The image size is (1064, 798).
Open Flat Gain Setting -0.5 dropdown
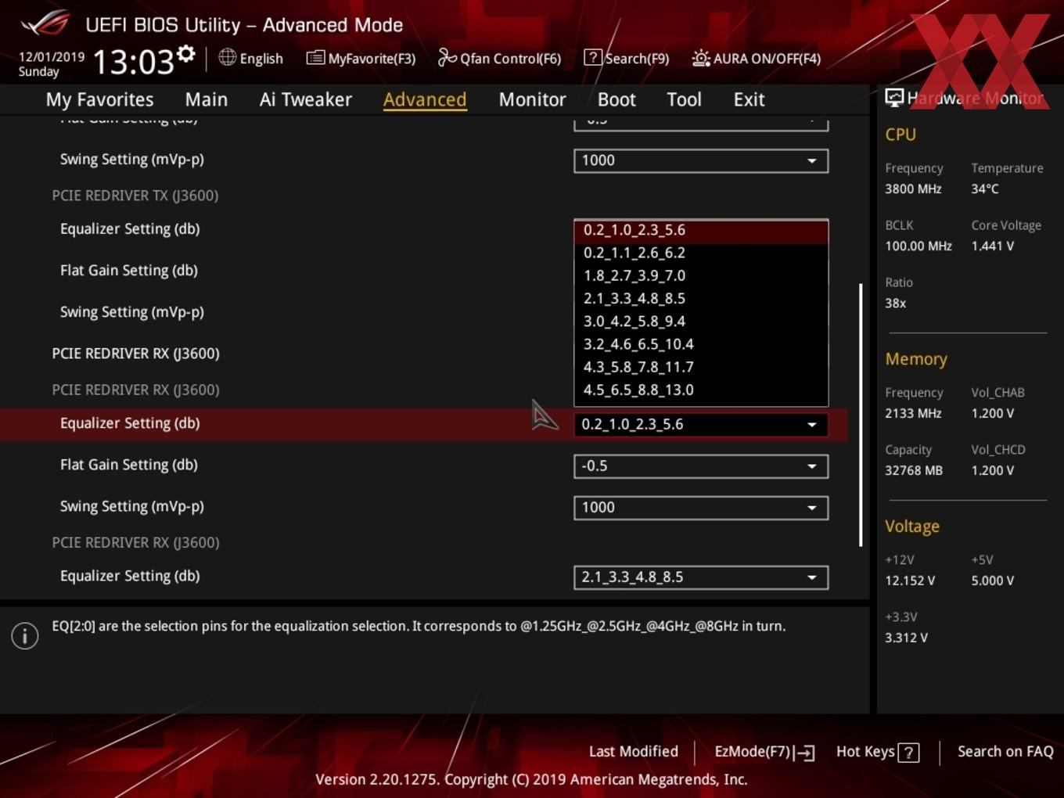click(x=701, y=466)
